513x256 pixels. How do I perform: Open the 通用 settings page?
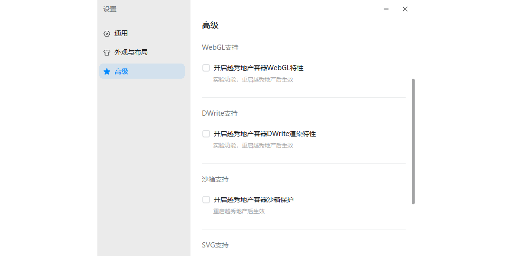(121, 34)
